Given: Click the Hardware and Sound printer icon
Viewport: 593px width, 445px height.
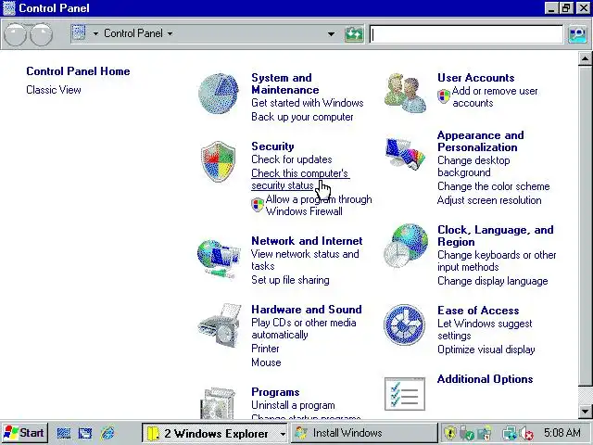Looking at the screenshot, I should point(220,325).
